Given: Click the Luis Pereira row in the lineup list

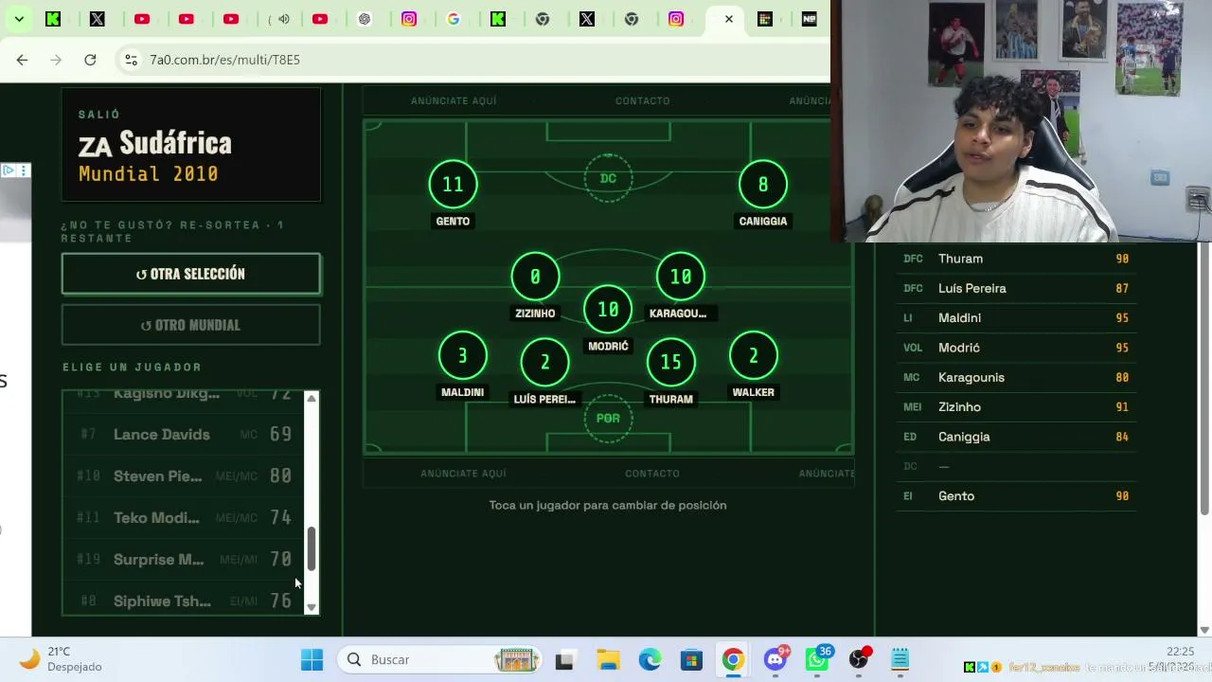Looking at the screenshot, I should point(1016,288).
